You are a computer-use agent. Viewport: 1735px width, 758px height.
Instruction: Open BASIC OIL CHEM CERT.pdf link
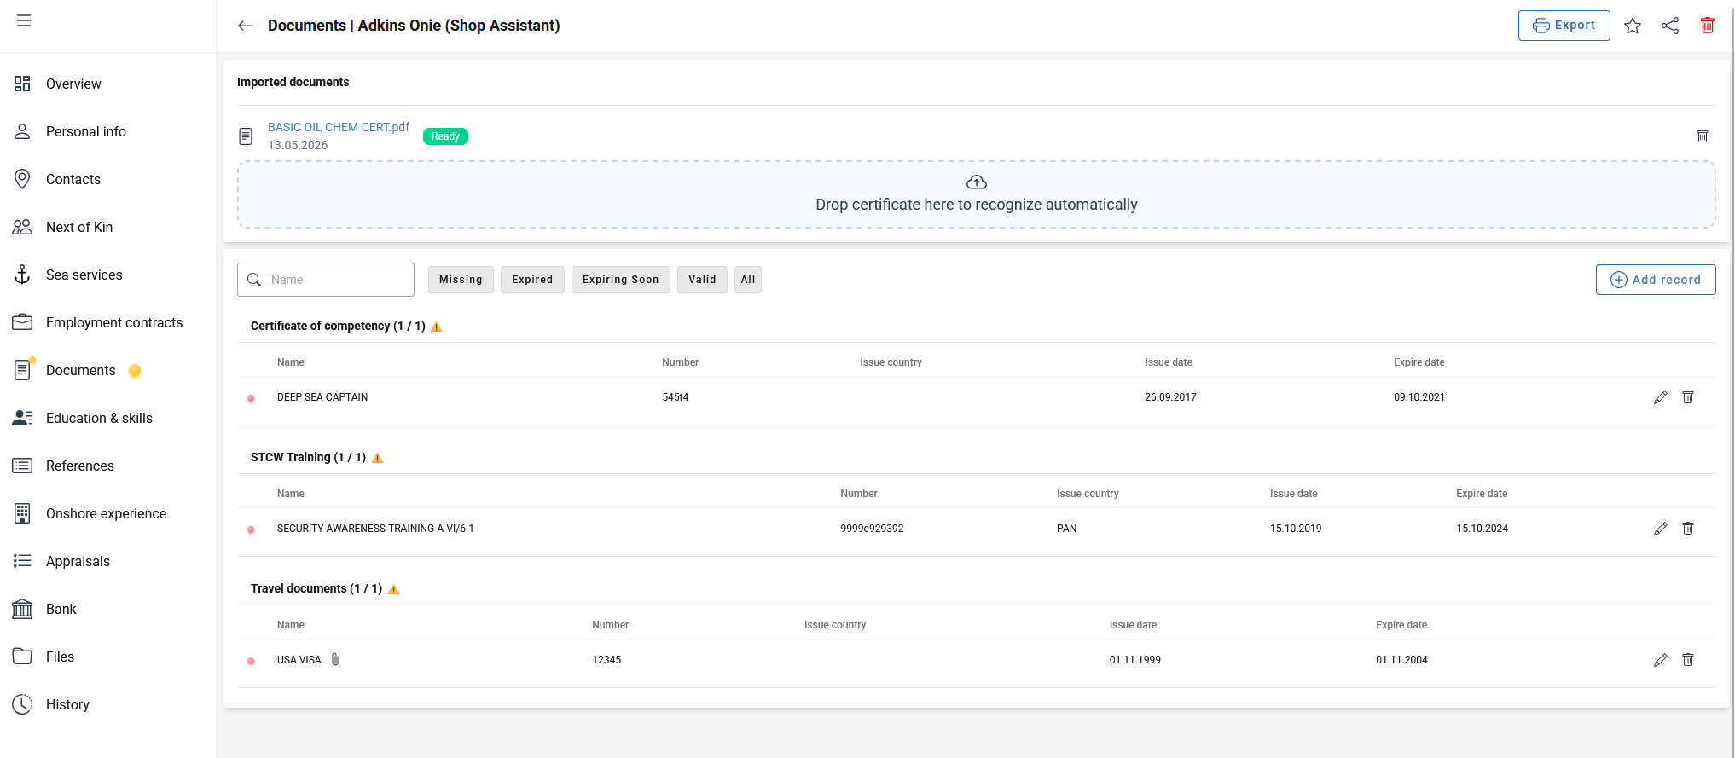(x=339, y=127)
